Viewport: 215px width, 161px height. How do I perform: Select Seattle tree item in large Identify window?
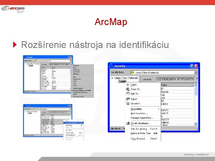[x=122, y=81]
